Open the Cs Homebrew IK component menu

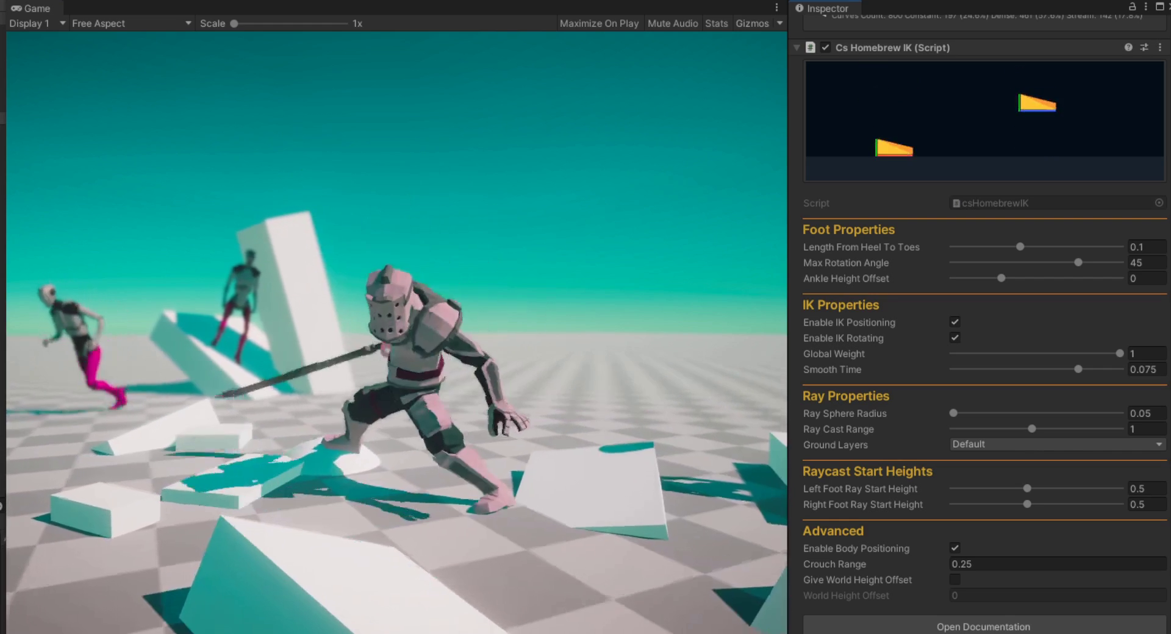(x=1160, y=48)
